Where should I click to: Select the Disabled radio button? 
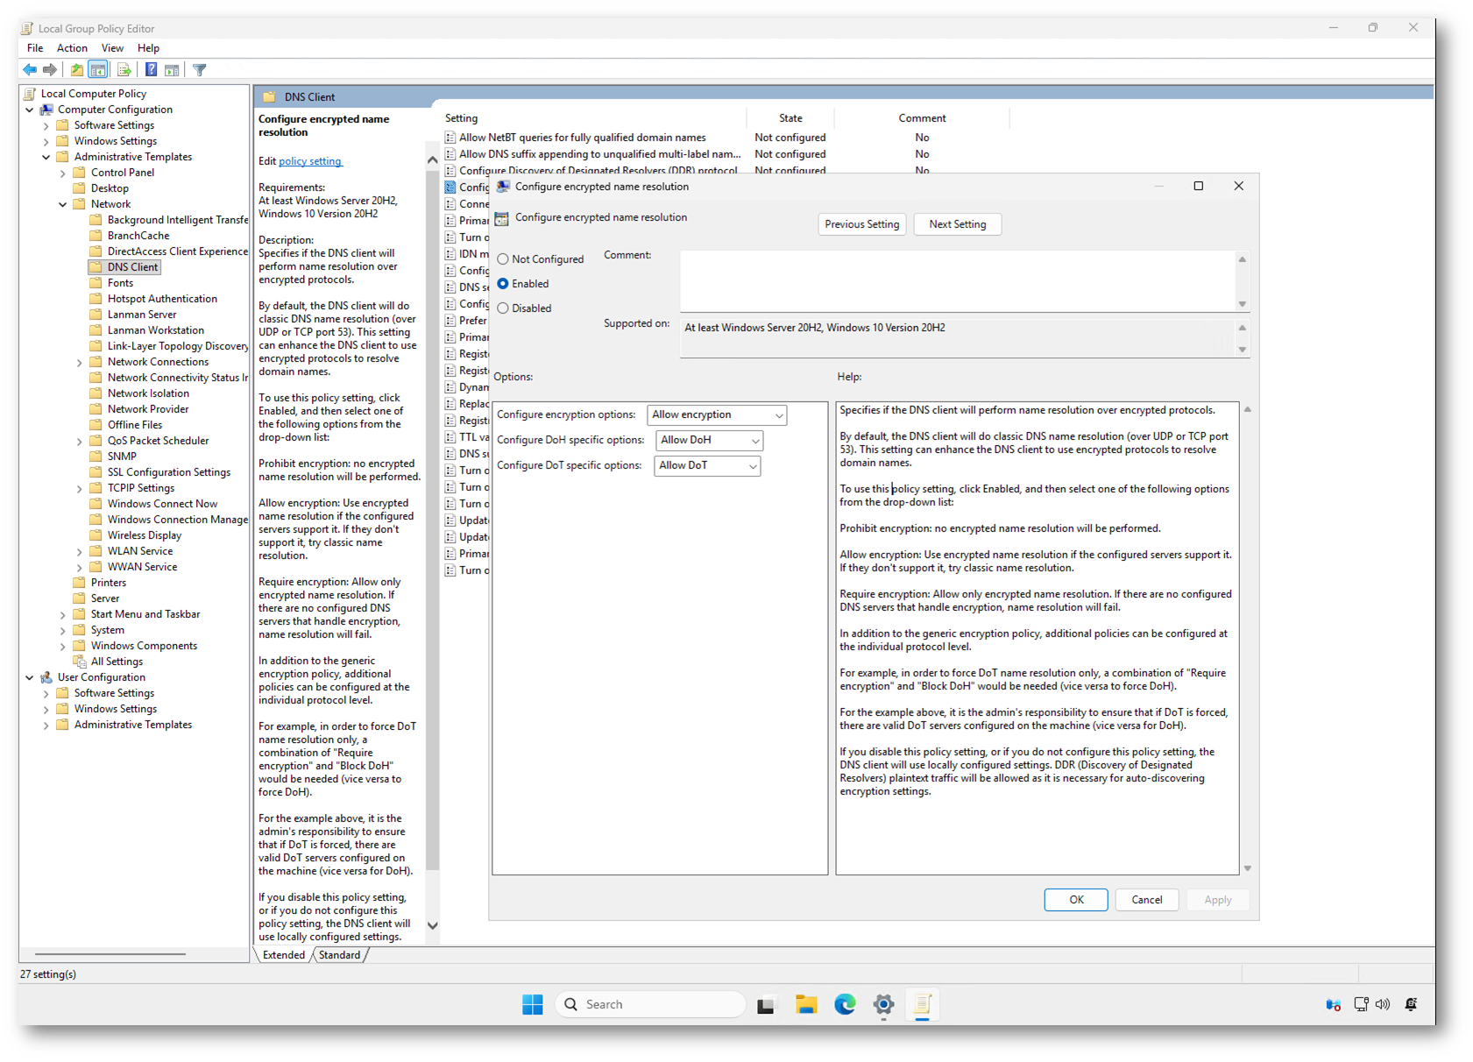pos(503,308)
